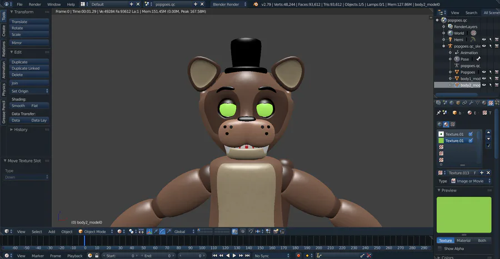The width and height of the screenshot is (500, 259).
Task: Jump to the last frame in the timeline
Action: [x=247, y=256]
